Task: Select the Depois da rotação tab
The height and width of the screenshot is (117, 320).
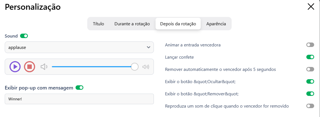Action: point(178,24)
